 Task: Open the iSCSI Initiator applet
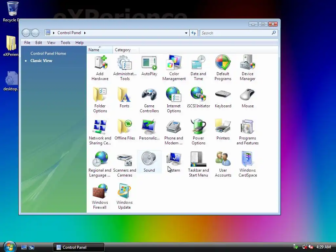click(x=199, y=98)
